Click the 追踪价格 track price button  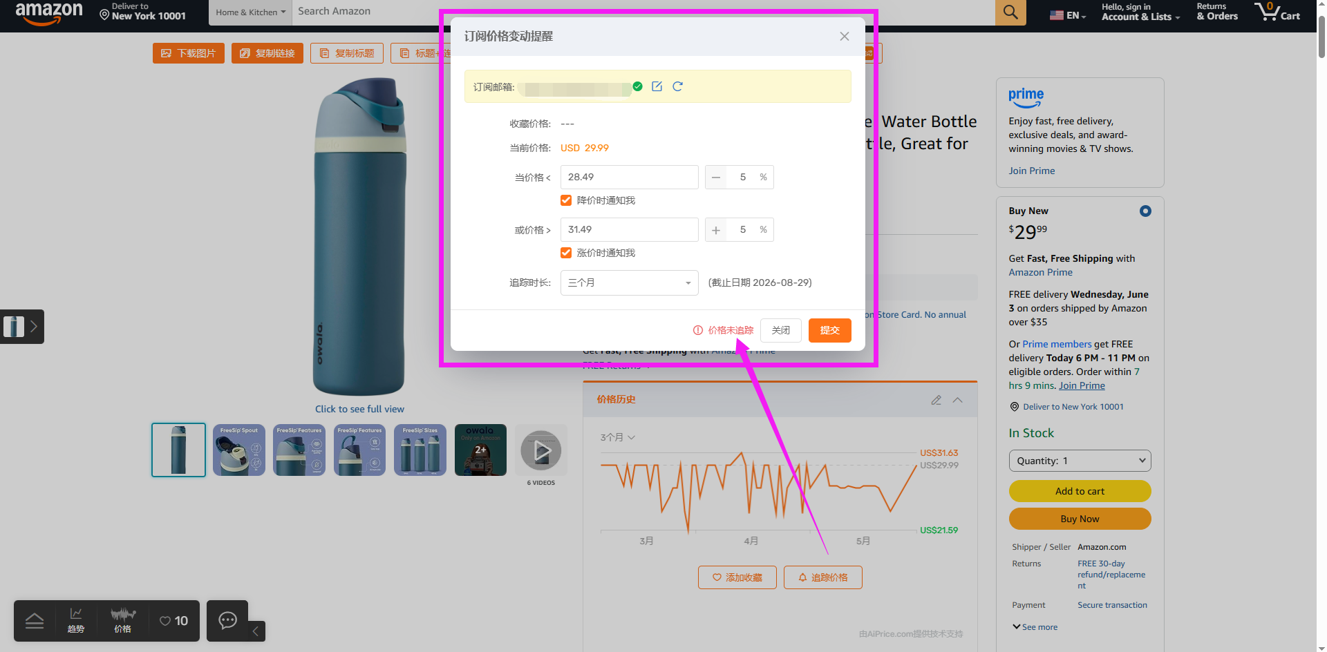(x=822, y=577)
